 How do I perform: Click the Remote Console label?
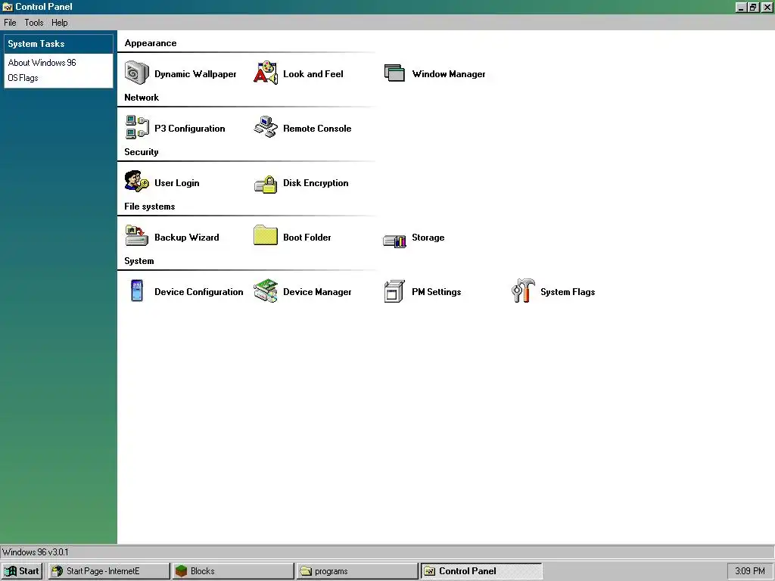[317, 129]
